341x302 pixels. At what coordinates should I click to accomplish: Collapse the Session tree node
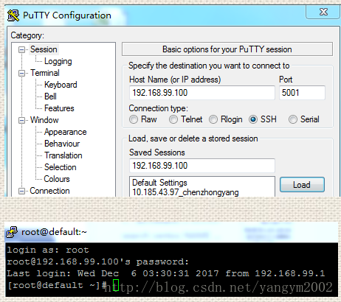pos(21,50)
